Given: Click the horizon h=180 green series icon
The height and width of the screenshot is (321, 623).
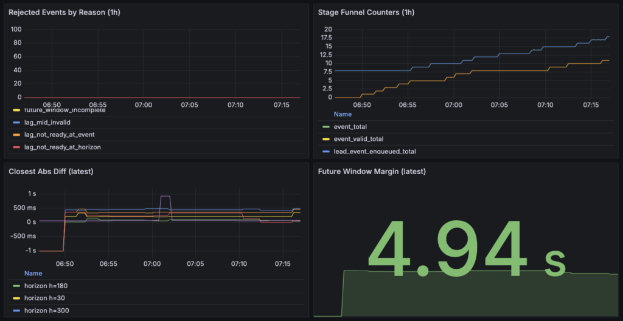Looking at the screenshot, I should pyautogui.click(x=16, y=286).
